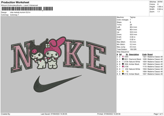Click the Trims value '26'
Screen dimensions: 164x116
click(x=131, y=25)
